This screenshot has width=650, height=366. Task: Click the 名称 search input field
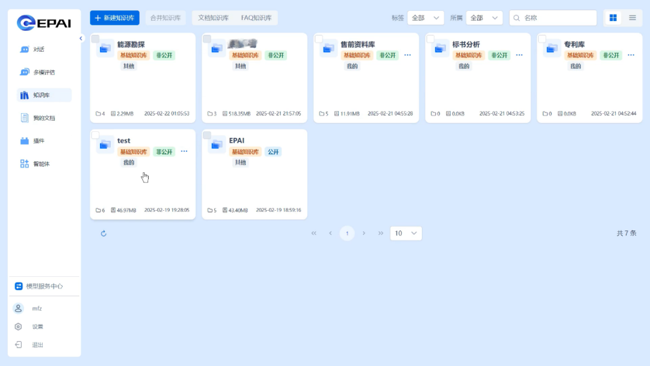(x=557, y=18)
